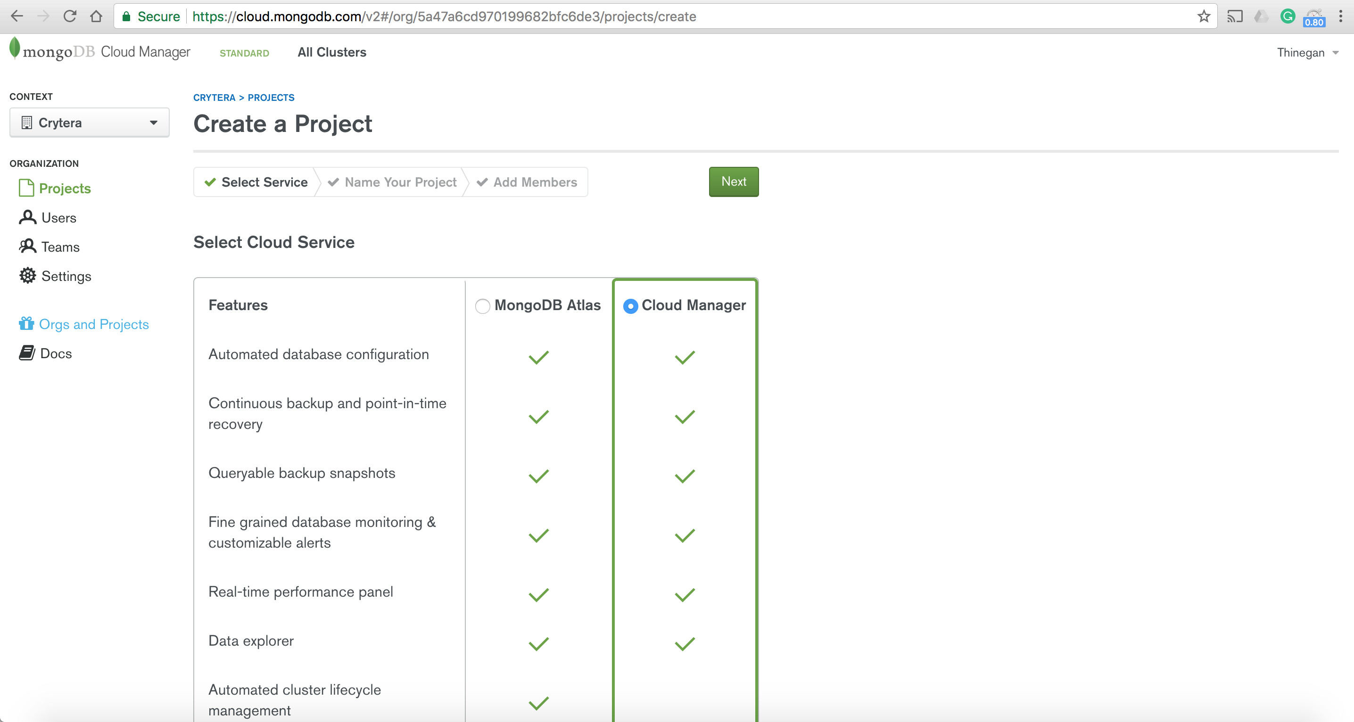This screenshot has height=722, width=1354.
Task: Click the browser address bar URL
Action: [x=444, y=16]
